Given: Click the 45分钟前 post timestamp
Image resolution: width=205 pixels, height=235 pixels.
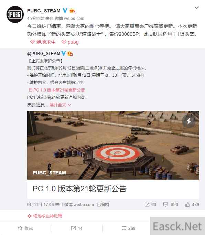Looking at the screenshot, I should (36, 19).
